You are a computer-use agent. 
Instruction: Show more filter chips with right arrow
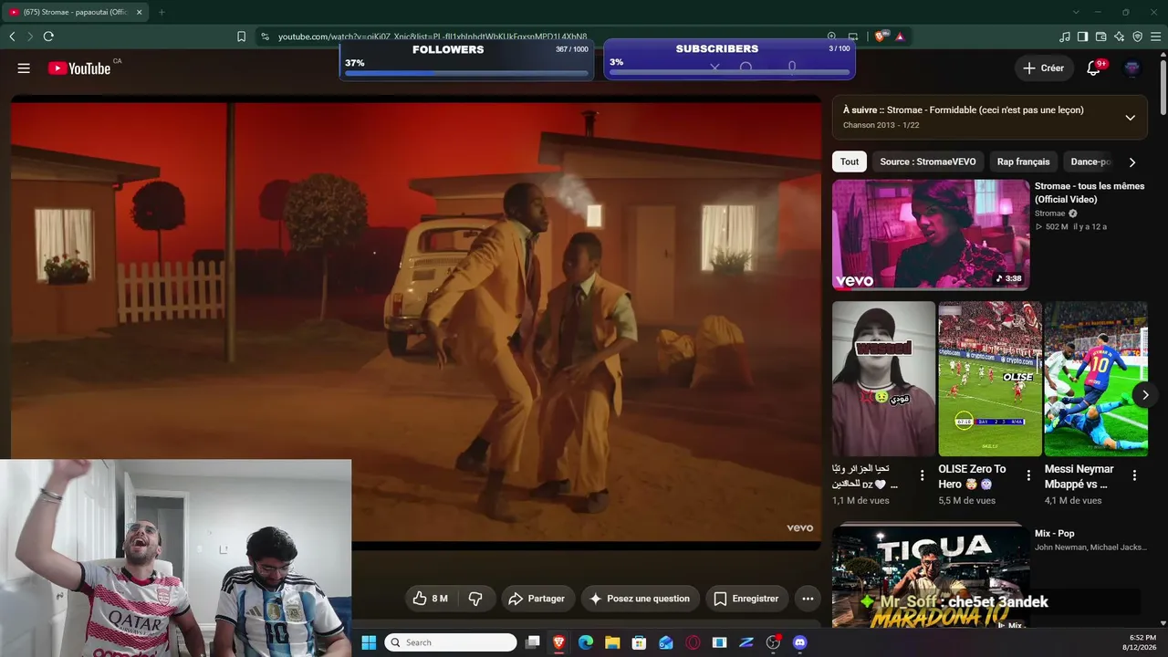(x=1132, y=162)
